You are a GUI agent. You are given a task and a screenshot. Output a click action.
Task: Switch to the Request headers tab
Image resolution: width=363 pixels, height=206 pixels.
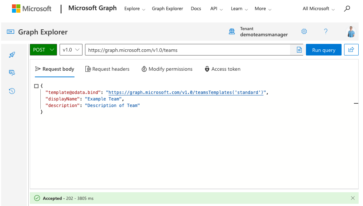pos(108,69)
